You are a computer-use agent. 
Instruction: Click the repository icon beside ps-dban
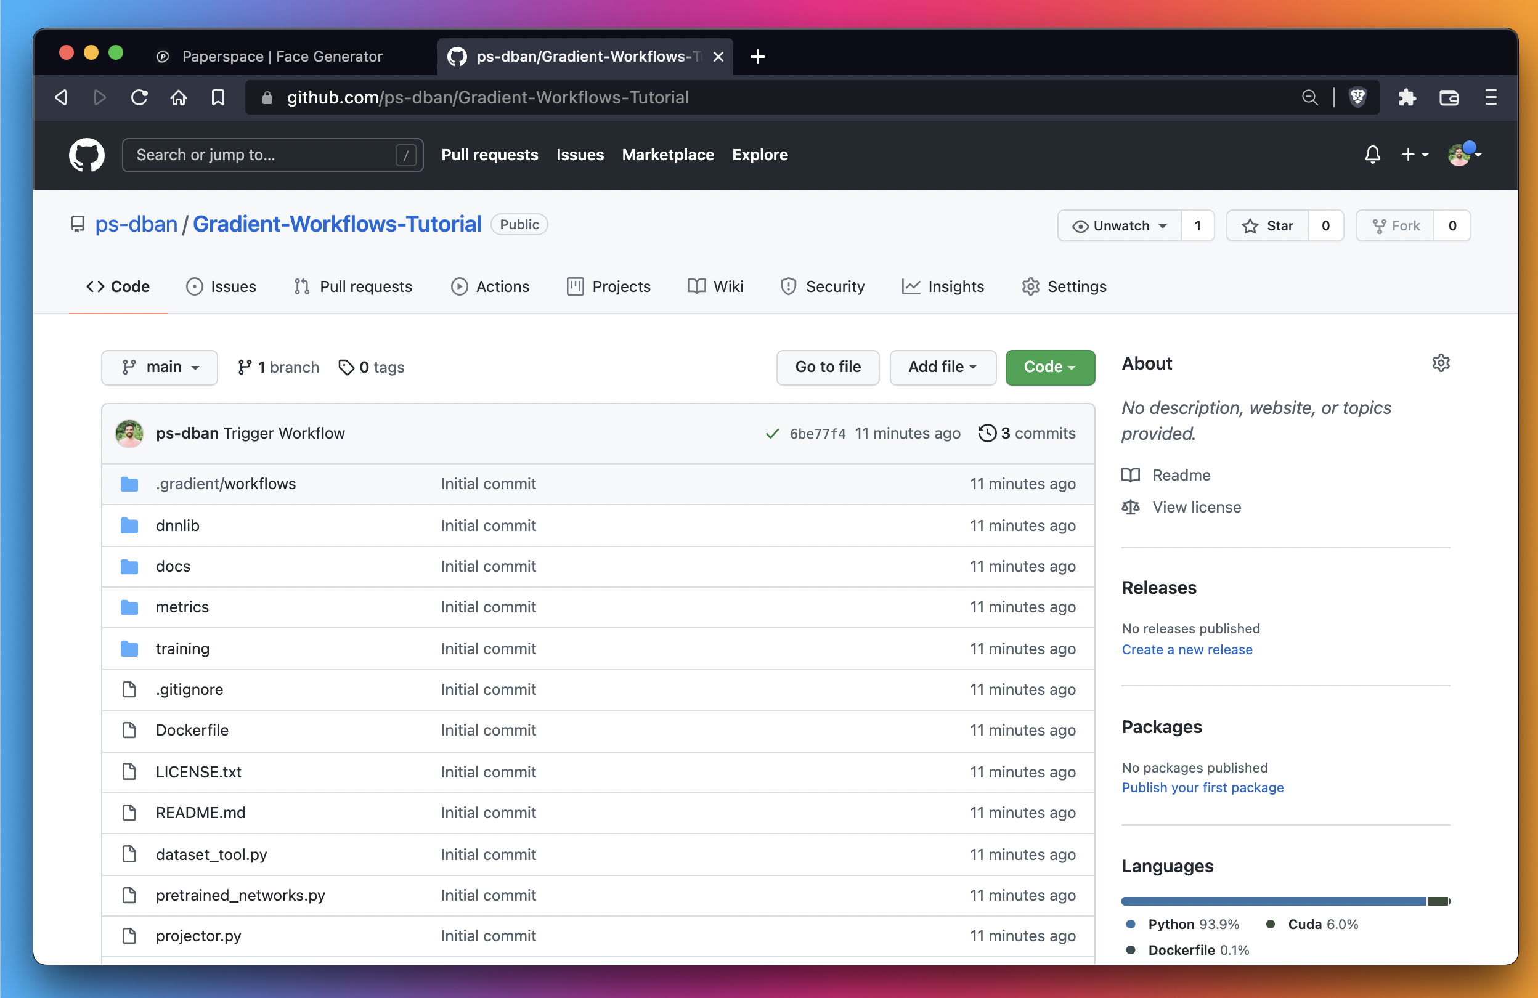point(78,224)
